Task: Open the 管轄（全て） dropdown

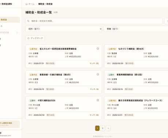Action: click(x=136, y=29)
